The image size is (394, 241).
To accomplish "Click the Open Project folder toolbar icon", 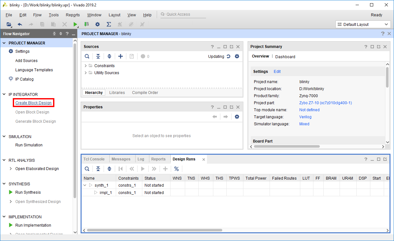I will (x=9, y=24).
